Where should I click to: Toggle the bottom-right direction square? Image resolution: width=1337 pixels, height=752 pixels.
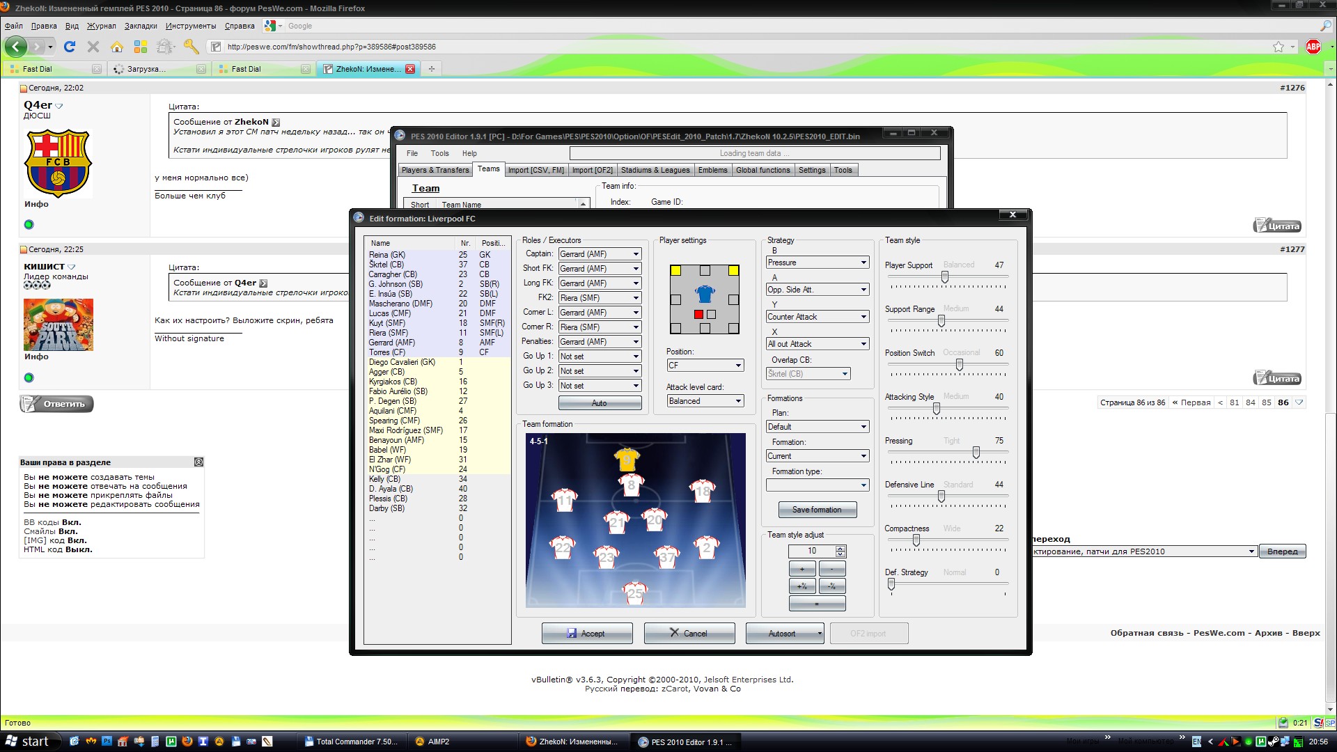click(733, 328)
